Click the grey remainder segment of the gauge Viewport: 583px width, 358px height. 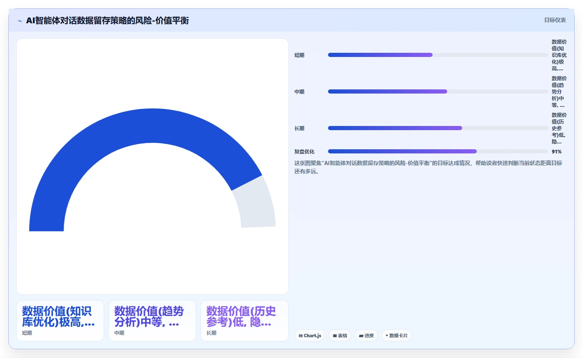pyautogui.click(x=258, y=204)
